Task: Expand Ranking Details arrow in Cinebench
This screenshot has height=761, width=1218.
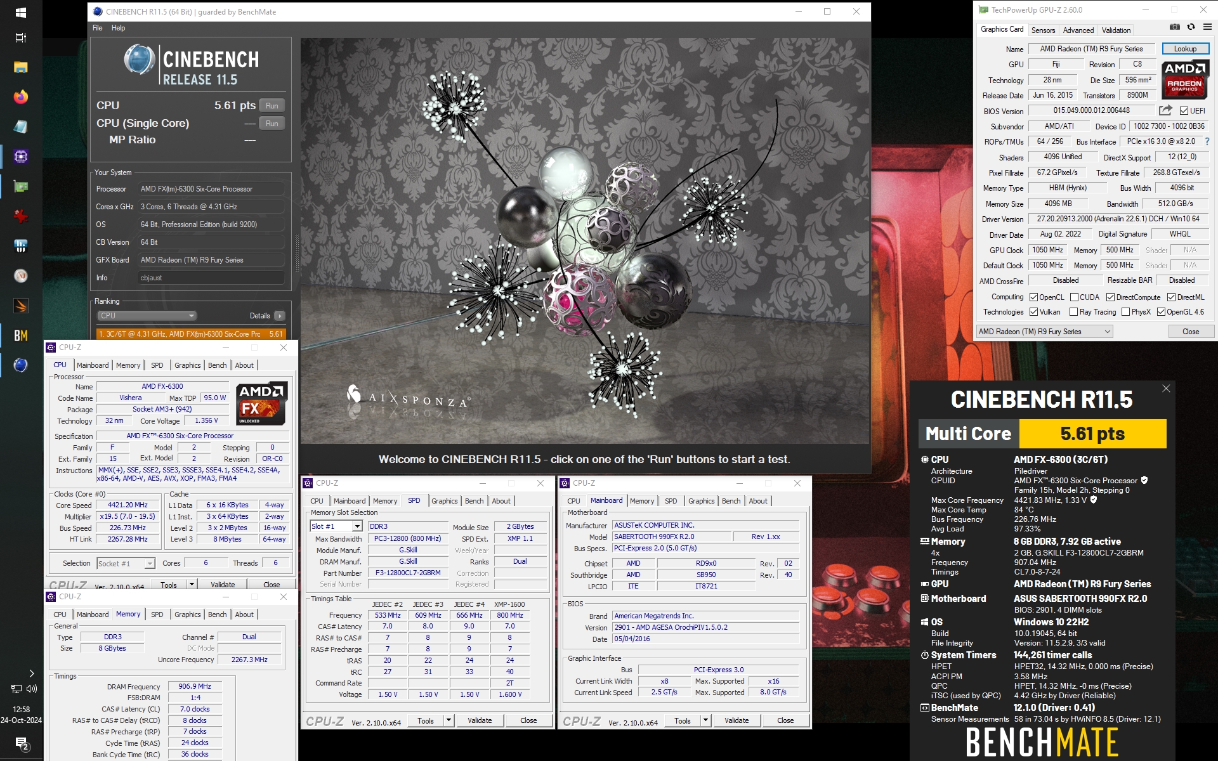Action: coord(280,316)
